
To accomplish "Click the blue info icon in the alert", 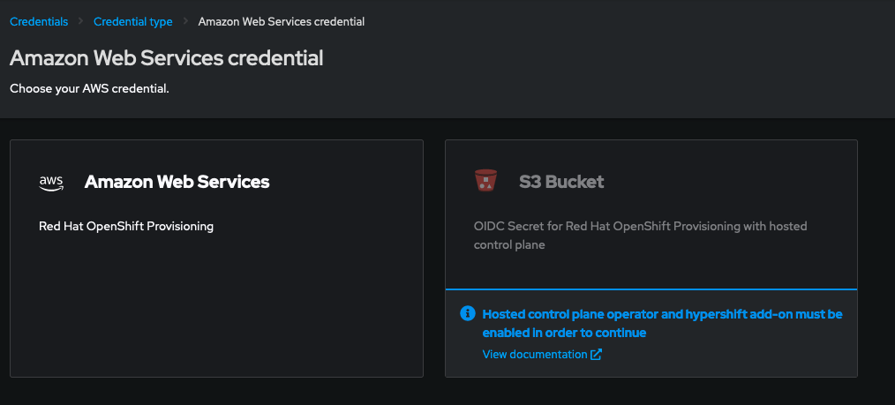I will [468, 314].
